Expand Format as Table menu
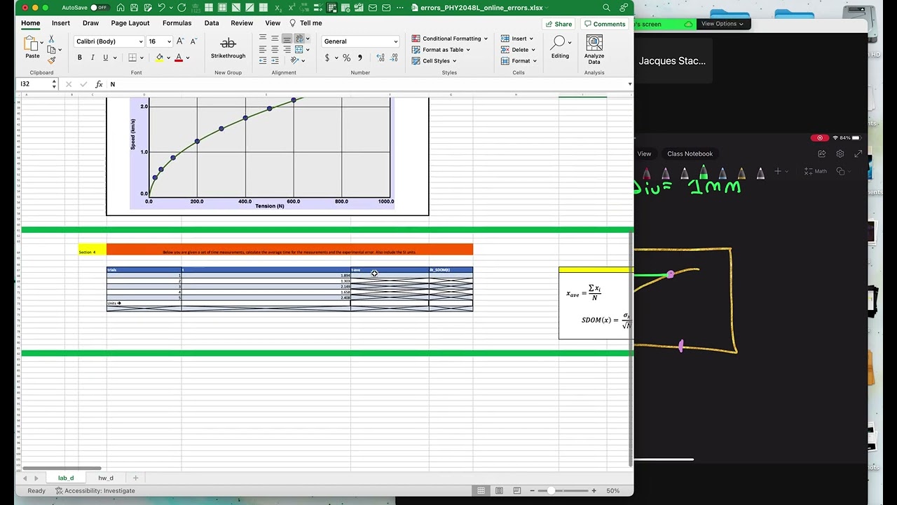Image resolution: width=897 pixels, height=505 pixels. tap(441, 50)
